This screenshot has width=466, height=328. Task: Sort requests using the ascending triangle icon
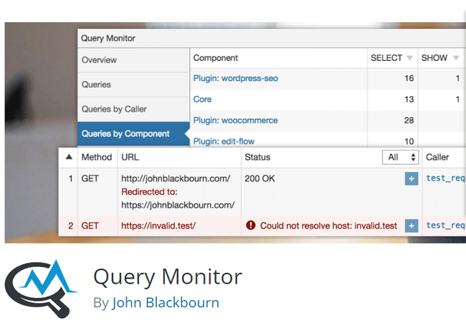[x=69, y=157]
